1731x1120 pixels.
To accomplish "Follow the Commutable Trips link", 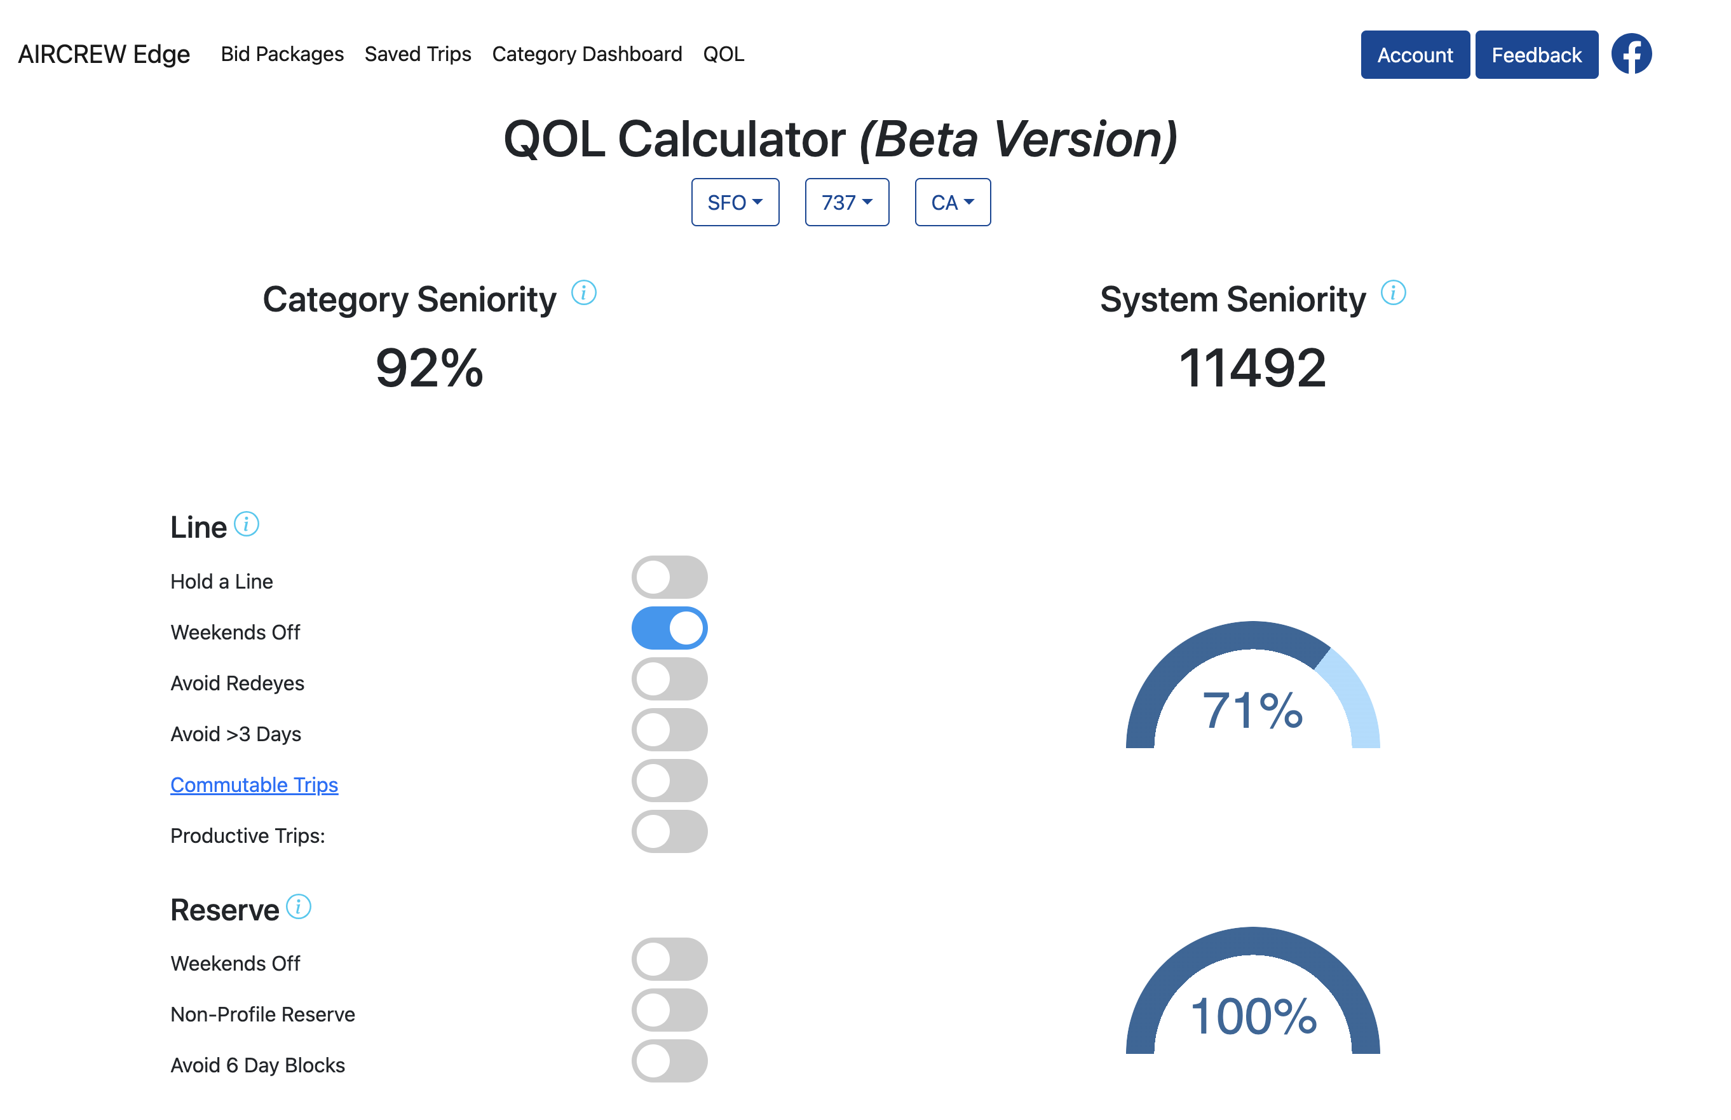I will 254,785.
